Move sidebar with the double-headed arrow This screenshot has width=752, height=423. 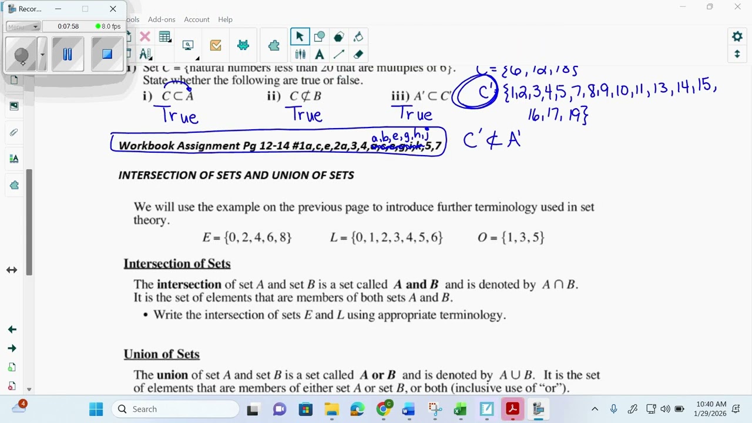(x=12, y=270)
